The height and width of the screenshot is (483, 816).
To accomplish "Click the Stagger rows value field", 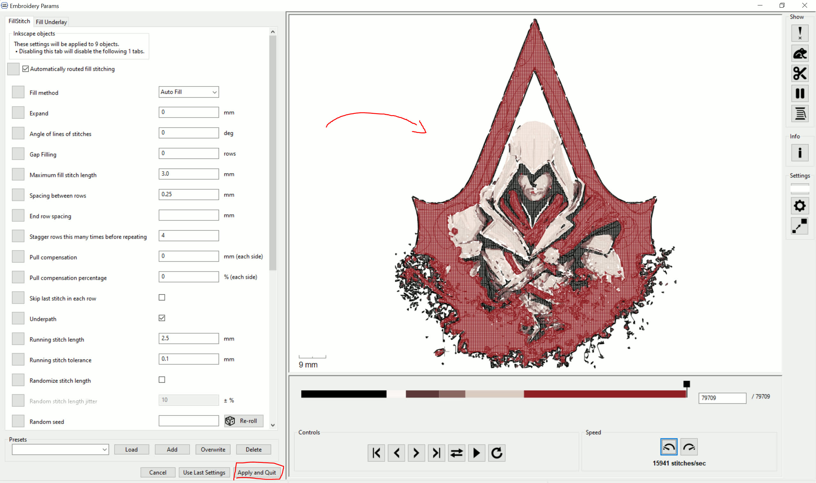I will [x=189, y=236].
